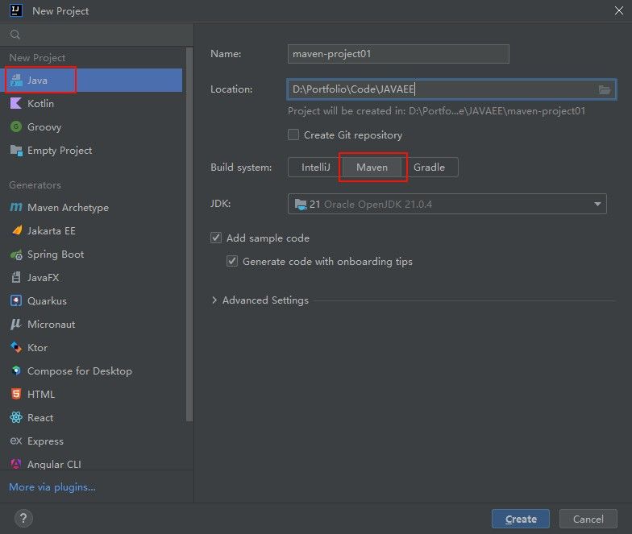Image resolution: width=632 pixels, height=534 pixels.
Task: Click the left panel vertical scrollbar
Action: point(189,235)
